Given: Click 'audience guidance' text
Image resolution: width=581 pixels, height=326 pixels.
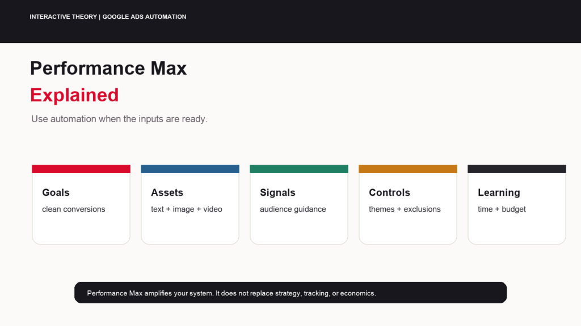Looking at the screenshot, I should pos(293,209).
